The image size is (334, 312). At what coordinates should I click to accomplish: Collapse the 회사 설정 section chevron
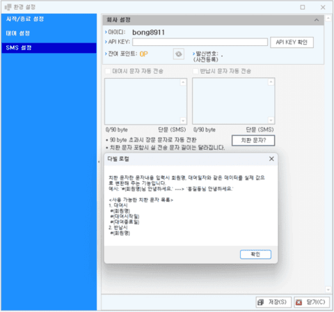point(317,20)
